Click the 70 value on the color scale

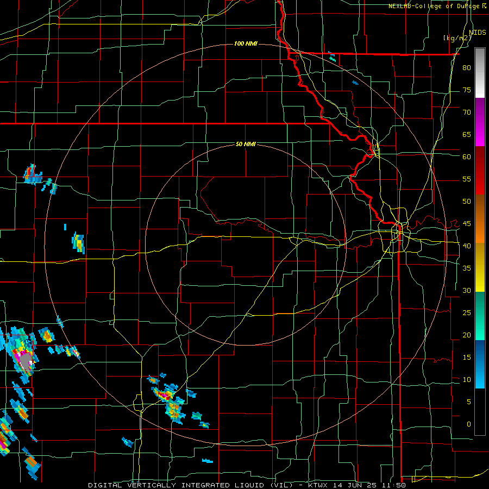[467, 112]
